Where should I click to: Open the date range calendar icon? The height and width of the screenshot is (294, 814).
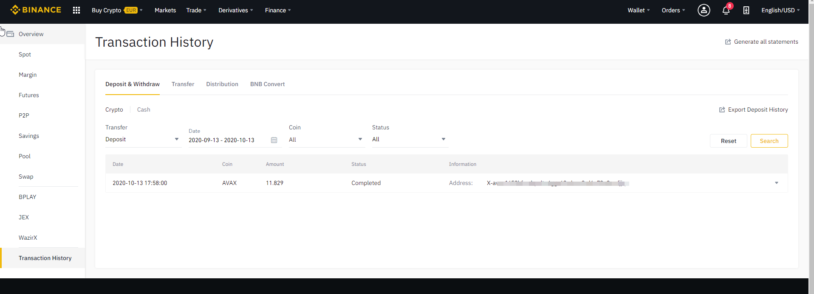pyautogui.click(x=274, y=140)
